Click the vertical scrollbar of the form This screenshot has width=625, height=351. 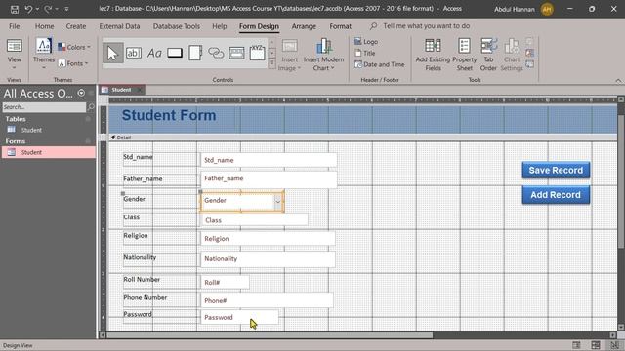(621, 181)
